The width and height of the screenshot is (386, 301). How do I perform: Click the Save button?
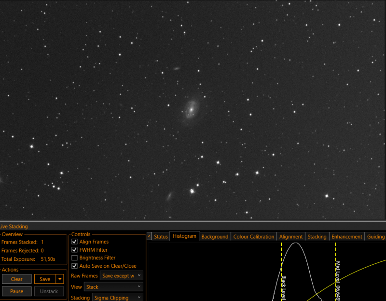point(45,279)
